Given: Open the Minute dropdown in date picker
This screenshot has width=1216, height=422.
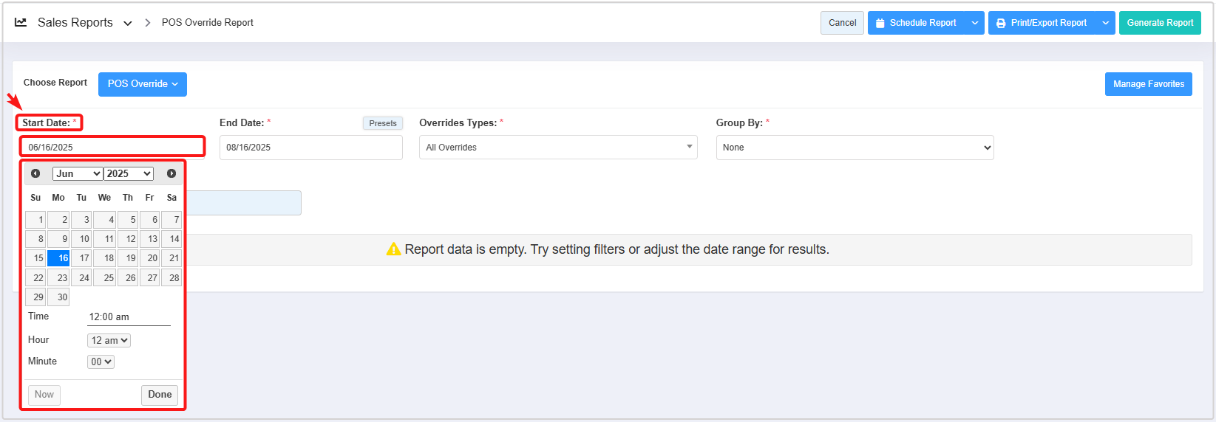Looking at the screenshot, I should (101, 362).
